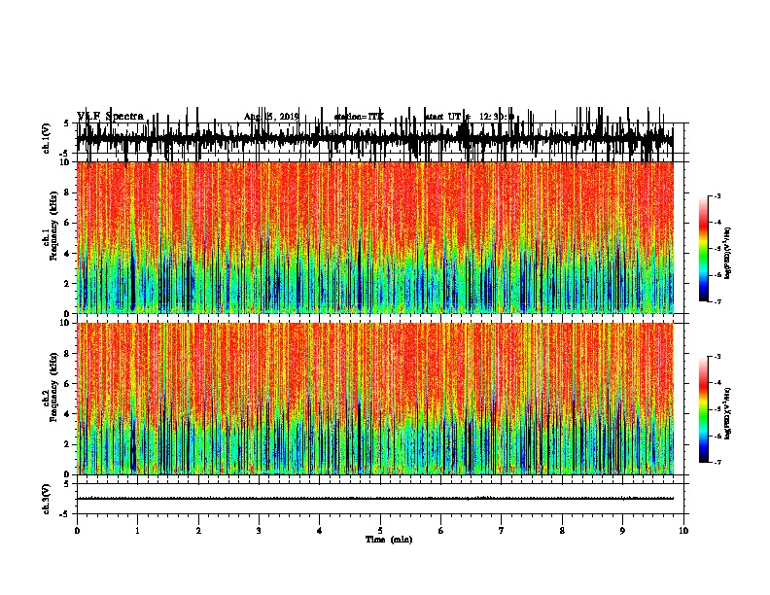Click the ch.2 "Frequency (kHz)" axis label
Image resolution: width=770 pixels, height=595 pixels.
(x=53, y=387)
